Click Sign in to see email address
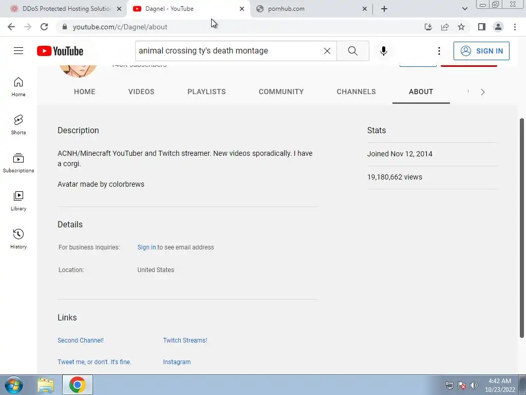526x395 pixels. point(146,247)
